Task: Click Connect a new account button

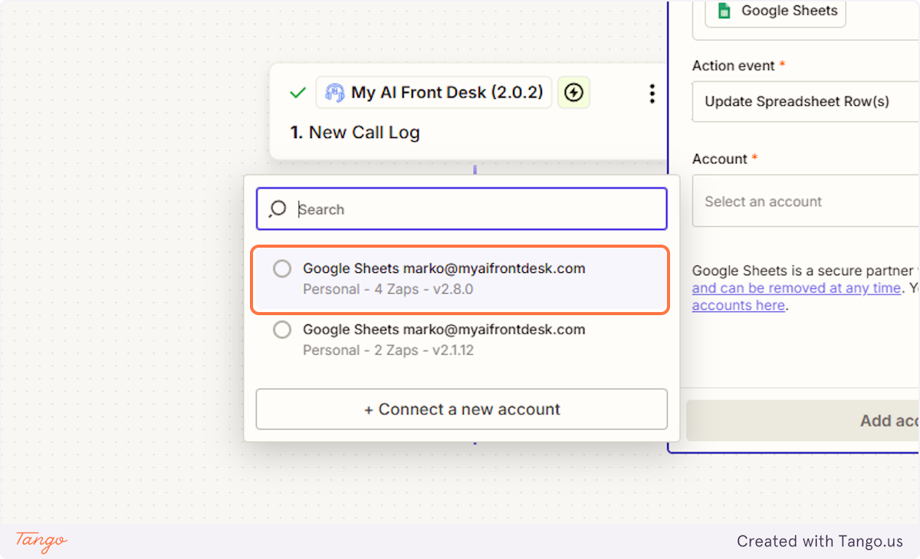Action: click(462, 409)
